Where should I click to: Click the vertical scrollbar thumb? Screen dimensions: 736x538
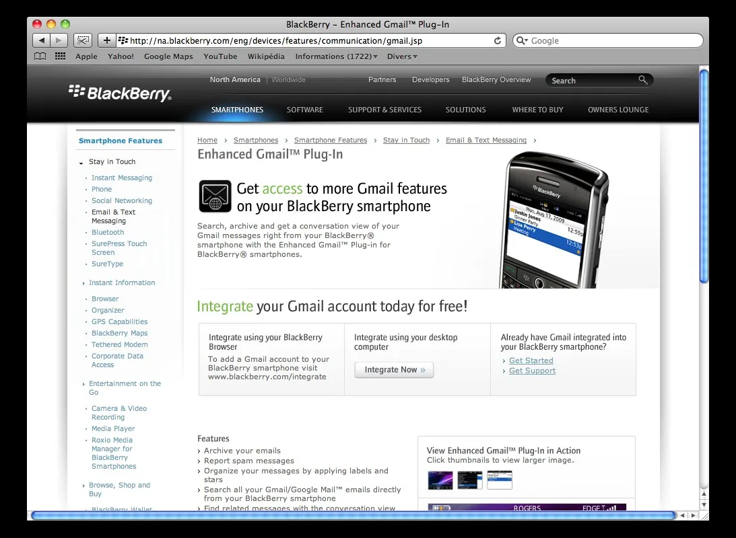coord(704,176)
